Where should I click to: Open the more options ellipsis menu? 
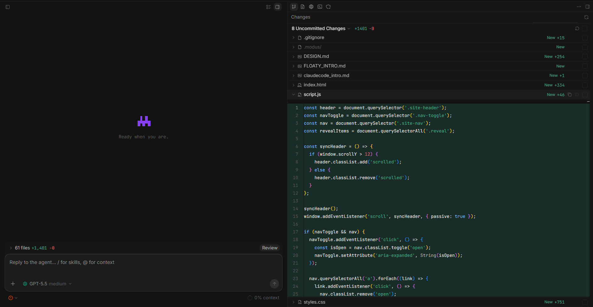click(579, 7)
